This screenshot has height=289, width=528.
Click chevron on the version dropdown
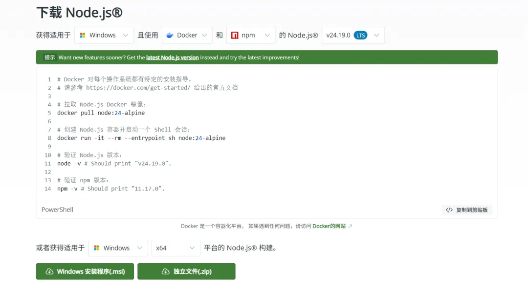376,35
